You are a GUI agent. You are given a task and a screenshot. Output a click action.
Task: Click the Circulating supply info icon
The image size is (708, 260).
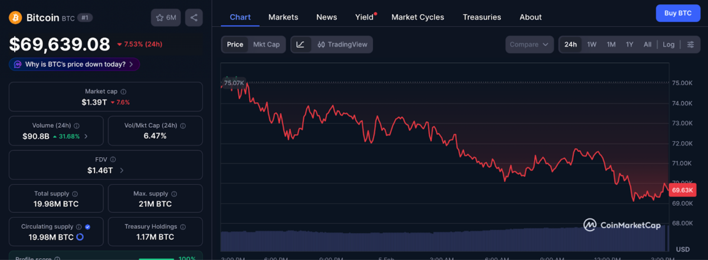tap(80, 226)
